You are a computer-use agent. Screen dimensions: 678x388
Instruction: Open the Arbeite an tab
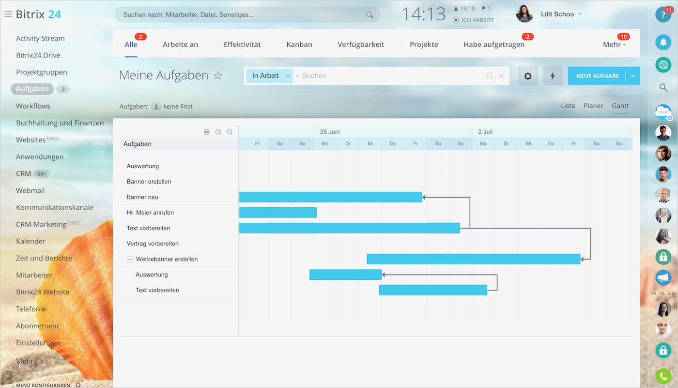point(180,44)
